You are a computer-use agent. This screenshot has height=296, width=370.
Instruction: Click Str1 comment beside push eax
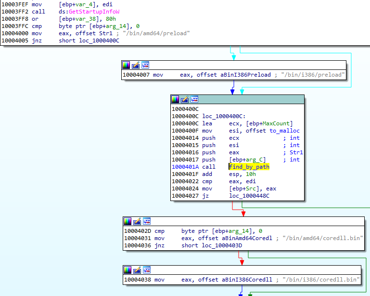296,152
